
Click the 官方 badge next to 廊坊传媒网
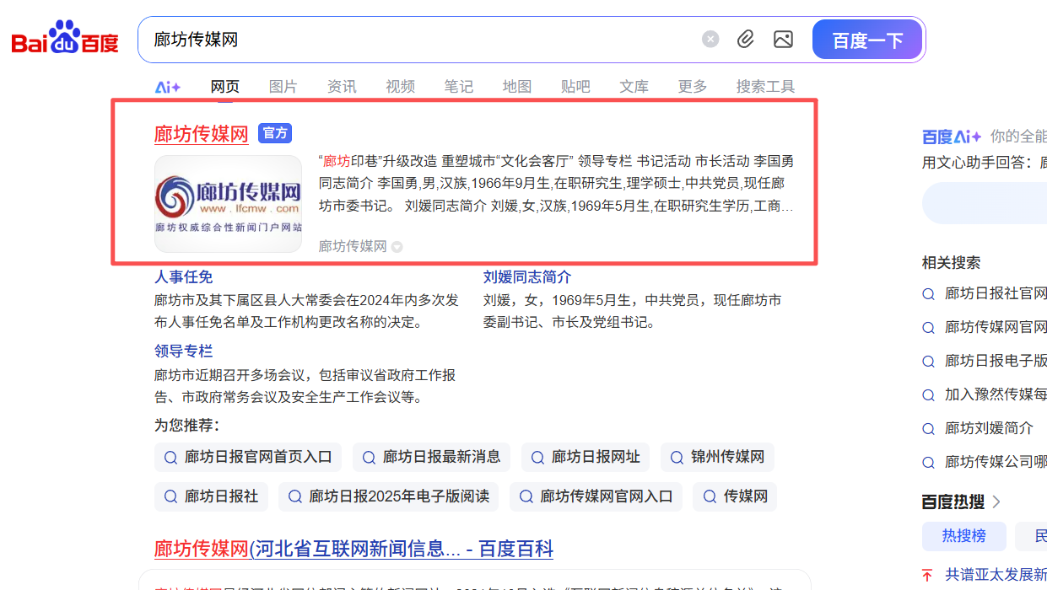pos(274,133)
